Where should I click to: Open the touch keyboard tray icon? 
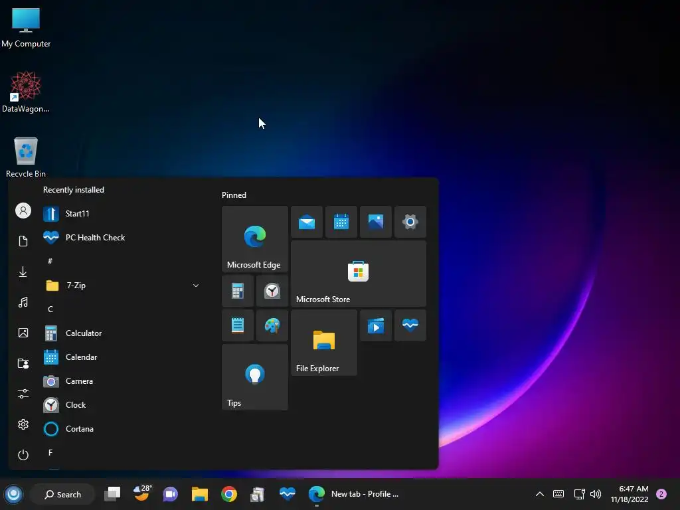(x=558, y=494)
